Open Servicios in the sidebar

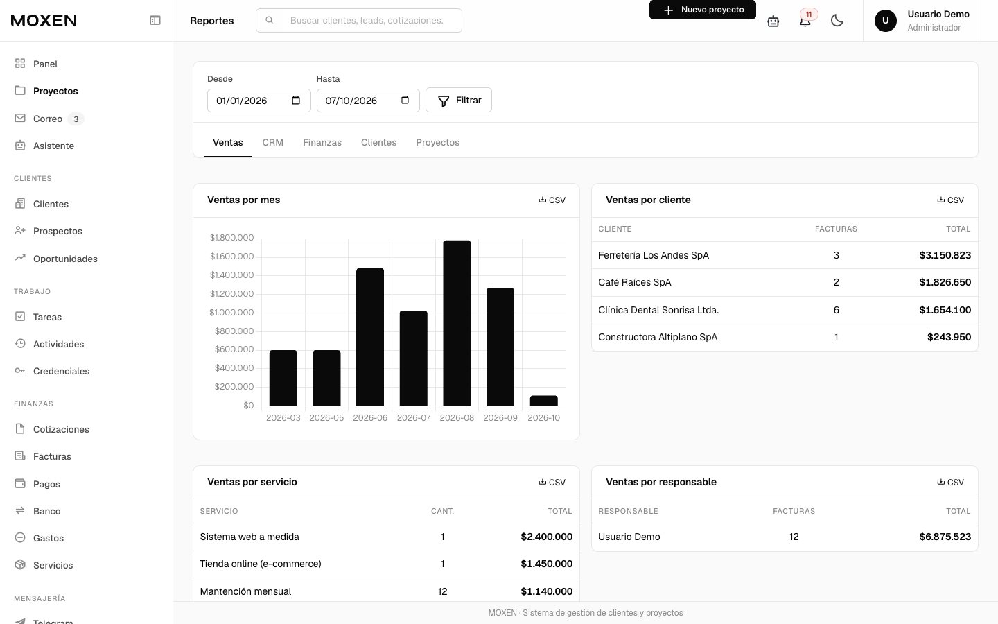click(x=86, y=565)
